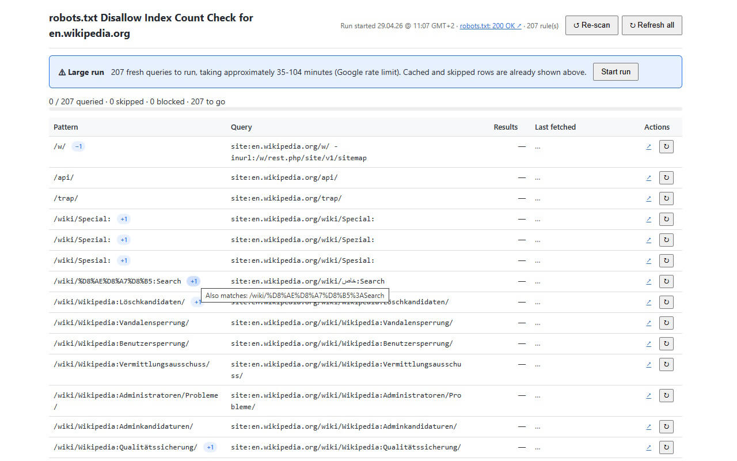Viewport: 737px width, 461px height.
Task: Refresh the /wiki/Spesial: row
Action: (666, 260)
